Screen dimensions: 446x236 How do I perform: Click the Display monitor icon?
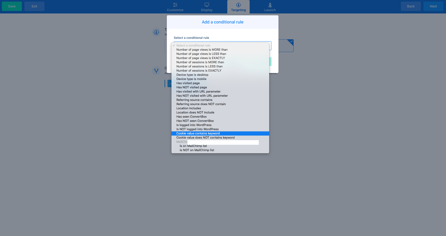(x=207, y=5)
